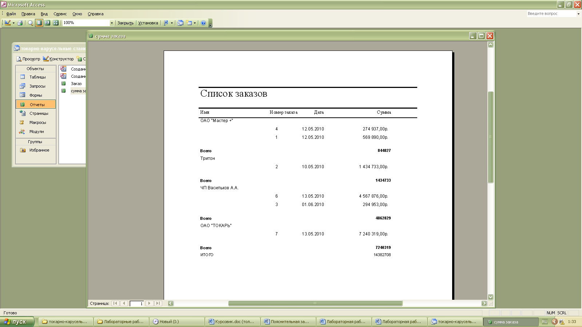
Task: Click vertical scrollbar up arrow
Action: [x=490, y=44]
